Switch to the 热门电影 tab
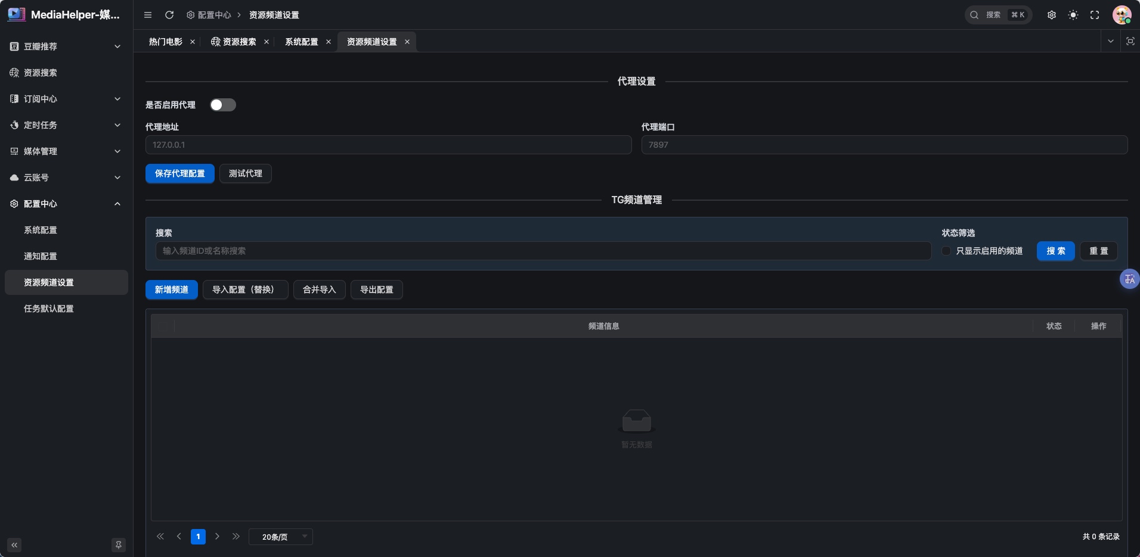Screen dimensions: 1140x557 click(166, 42)
